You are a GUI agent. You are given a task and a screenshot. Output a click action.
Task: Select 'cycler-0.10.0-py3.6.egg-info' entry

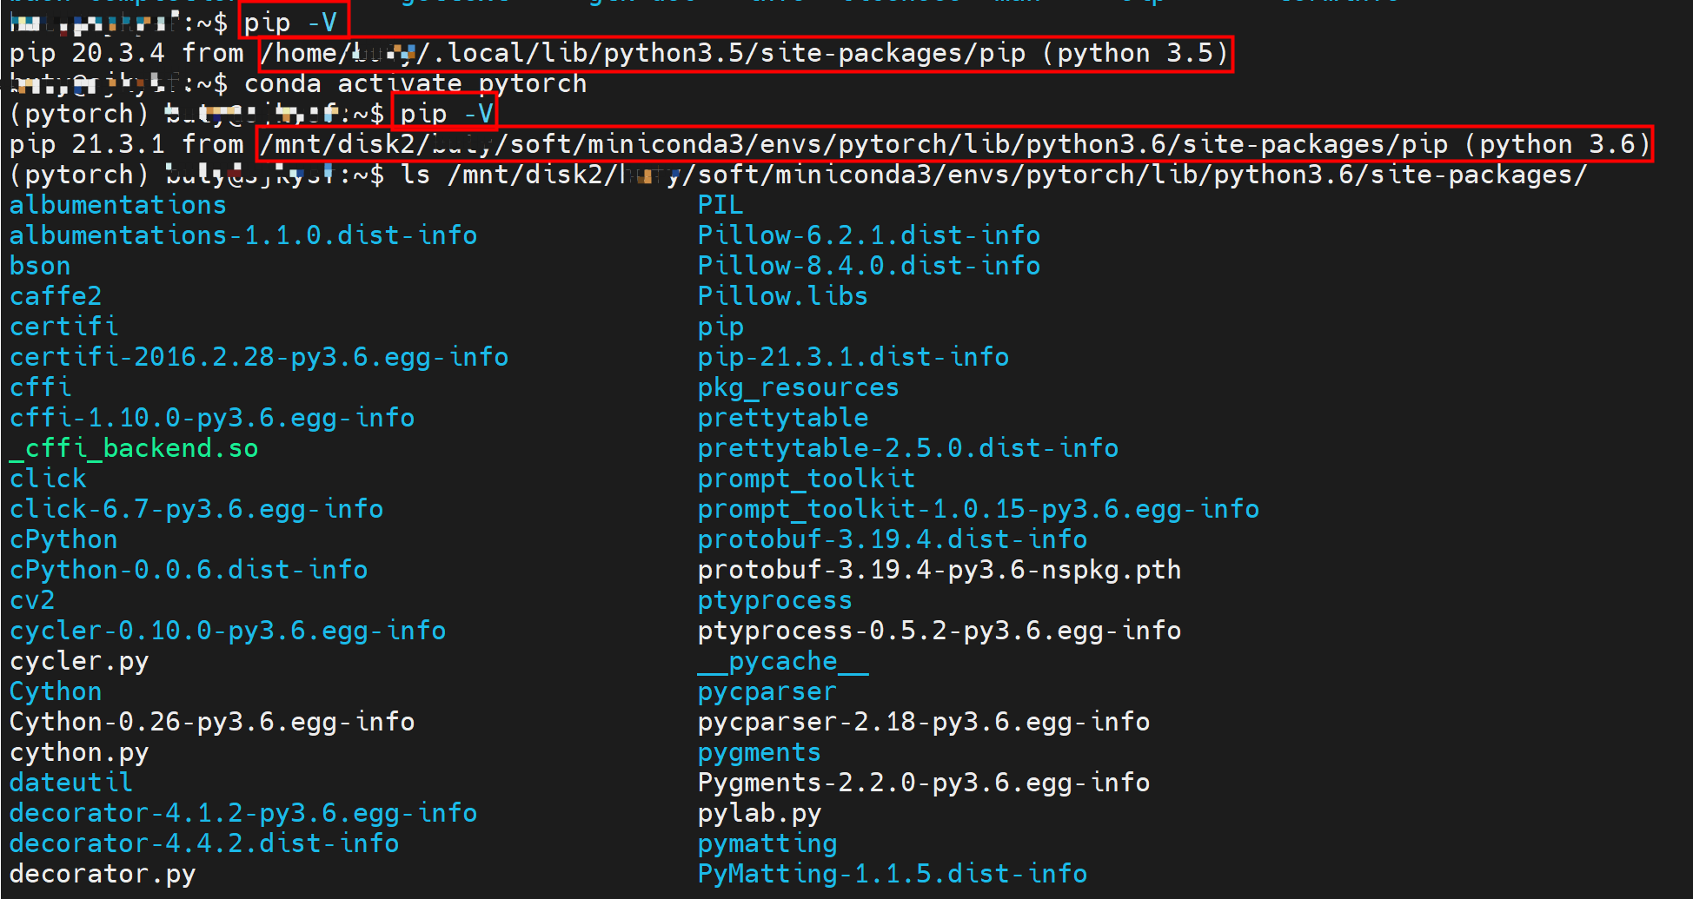click(228, 631)
